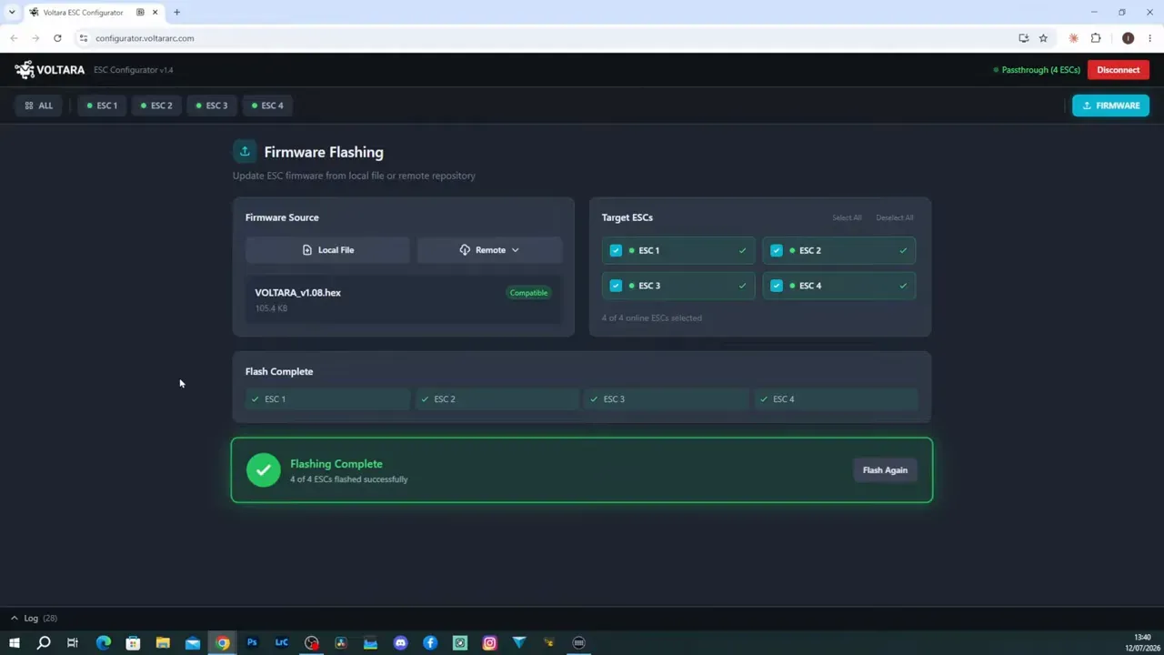Open Task View on the taskbar

[73, 643]
